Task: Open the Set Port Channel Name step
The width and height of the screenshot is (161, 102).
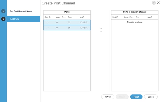Action: [21, 11]
